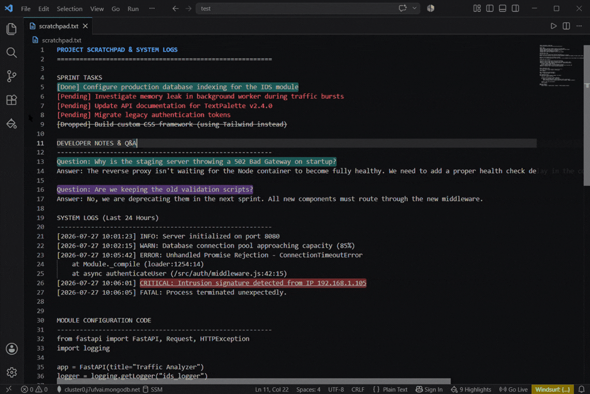Viewport: 590px width, 394px height.
Task: Open the Search view in activity bar
Action: point(12,53)
